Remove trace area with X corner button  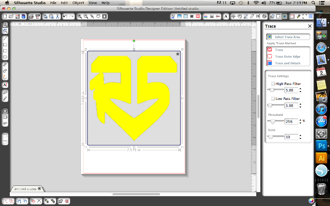(x=177, y=54)
